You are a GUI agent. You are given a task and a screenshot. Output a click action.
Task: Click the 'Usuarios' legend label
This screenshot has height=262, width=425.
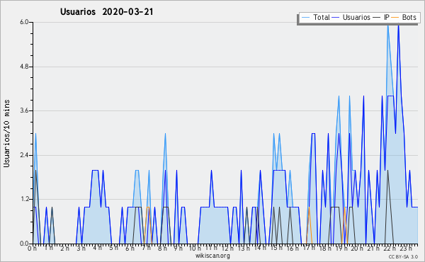point(356,17)
